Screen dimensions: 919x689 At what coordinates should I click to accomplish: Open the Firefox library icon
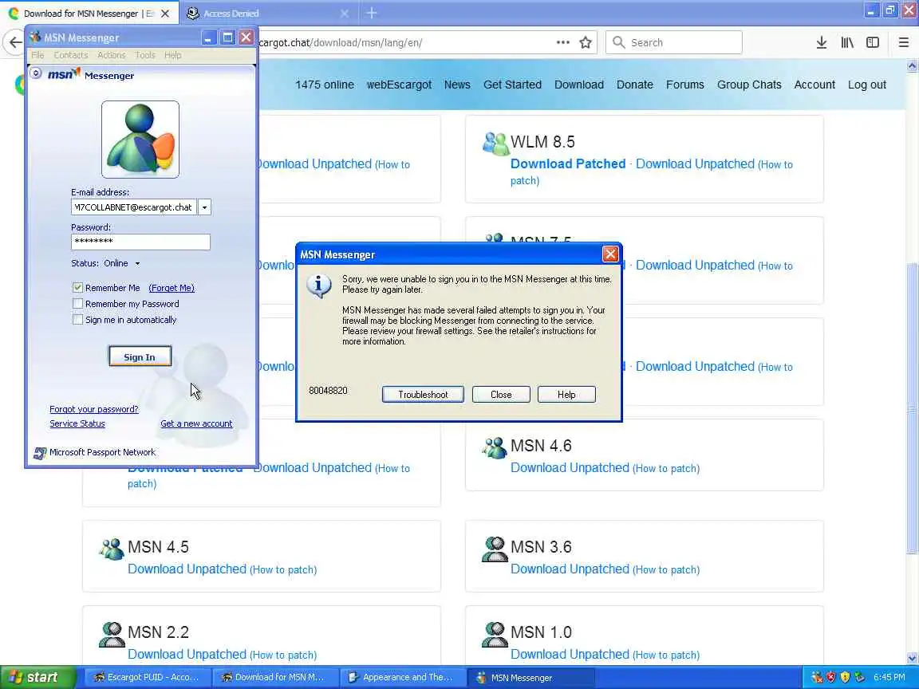pos(847,42)
